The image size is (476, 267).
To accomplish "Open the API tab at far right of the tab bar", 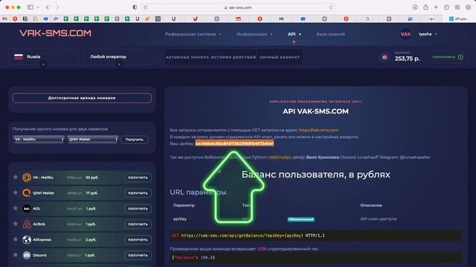I will pos(458,19).
